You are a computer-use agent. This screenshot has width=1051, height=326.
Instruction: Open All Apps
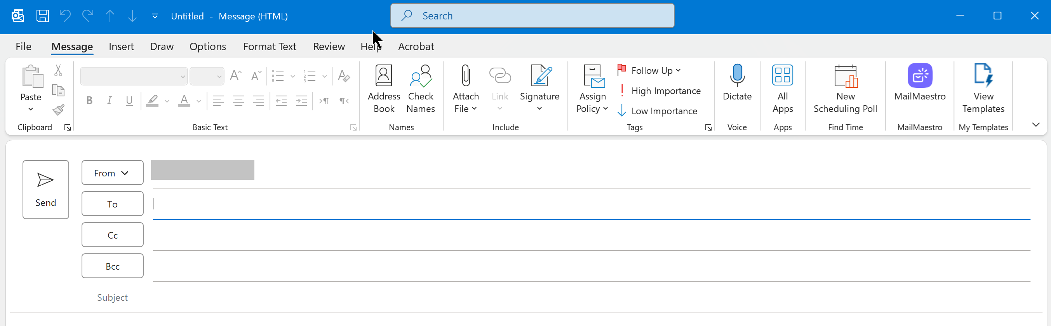point(782,89)
